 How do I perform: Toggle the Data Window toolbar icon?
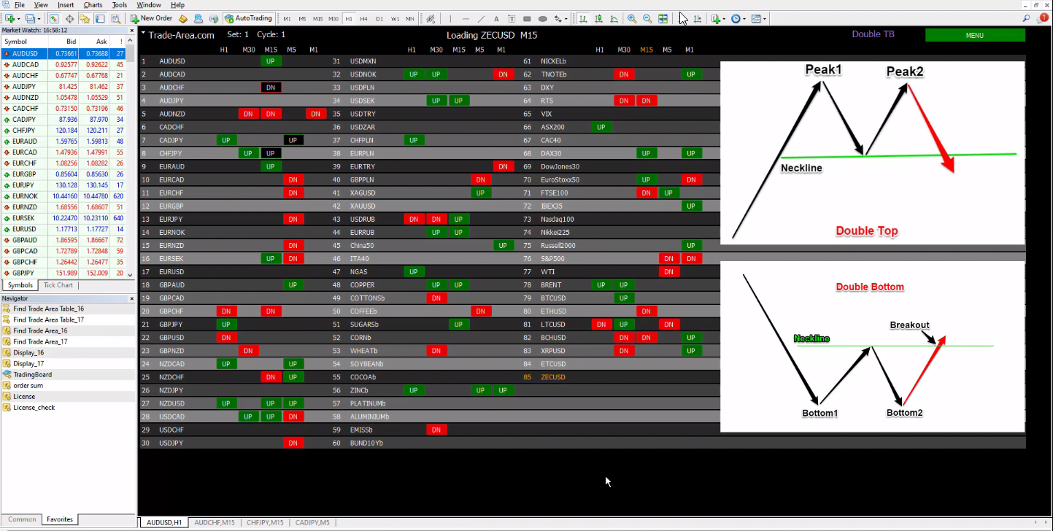pyautogui.click(x=69, y=18)
